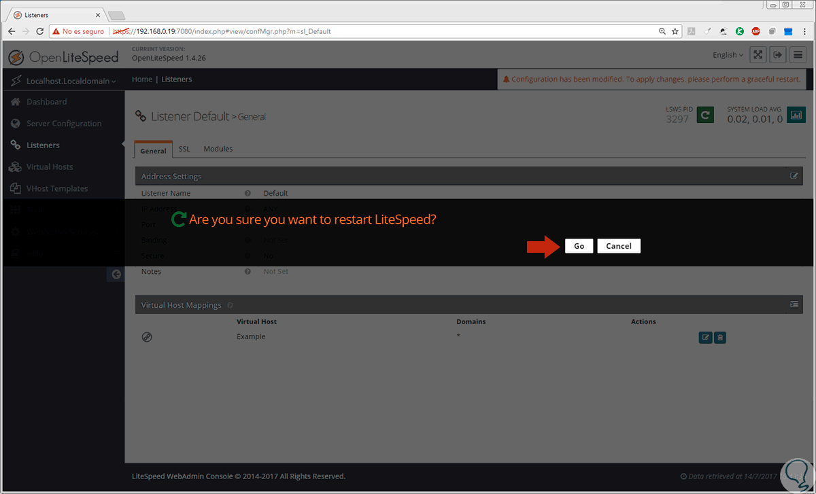Switch to the Modules tab
Viewport: 816px width, 494px height.
pos(218,149)
